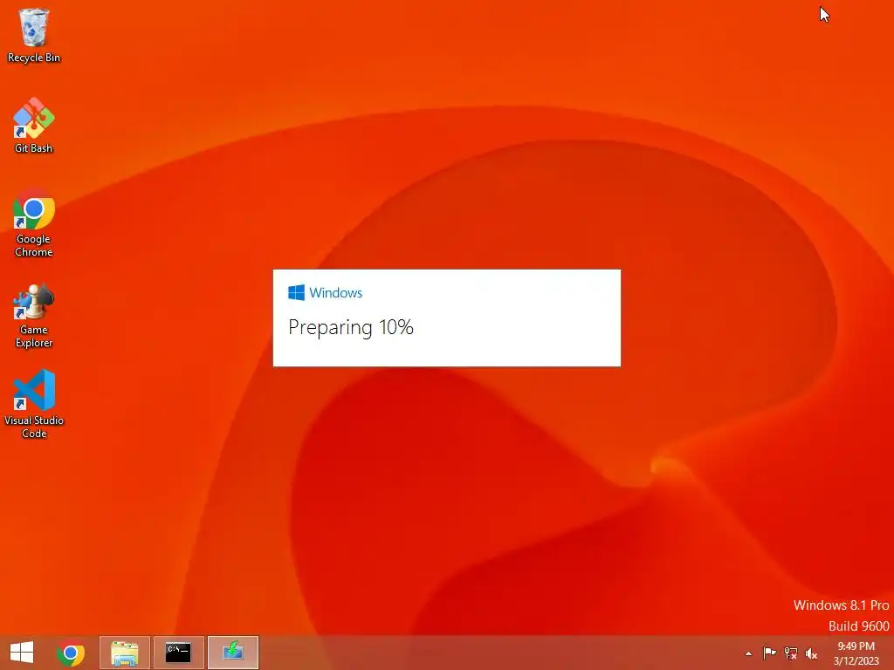Image resolution: width=894 pixels, height=670 pixels.
Task: Open the network status tray icon
Action: [x=790, y=653]
